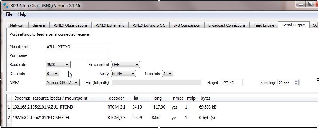Open the RINEX Editing & QC tab

click(149, 25)
